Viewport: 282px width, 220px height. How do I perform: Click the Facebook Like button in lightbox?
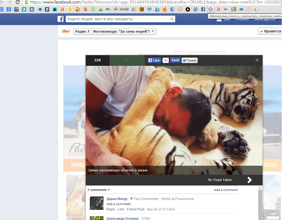pos(154,60)
